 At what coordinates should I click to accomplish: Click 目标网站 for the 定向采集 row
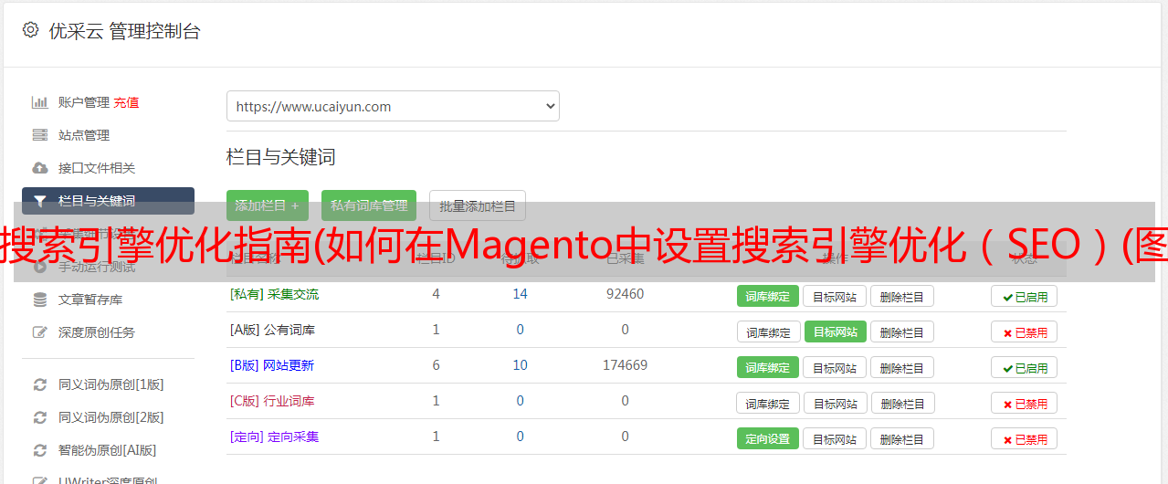[836, 438]
